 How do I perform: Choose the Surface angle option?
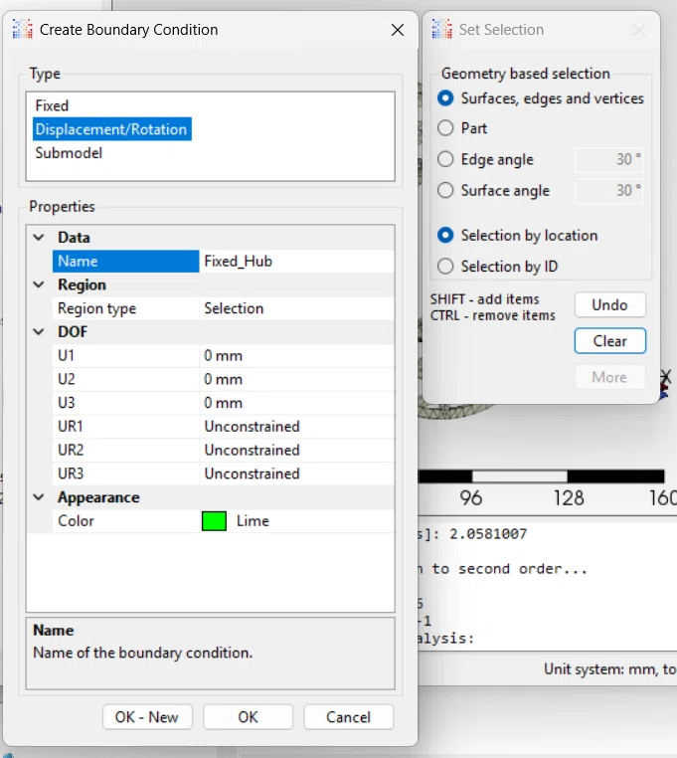pos(493,190)
